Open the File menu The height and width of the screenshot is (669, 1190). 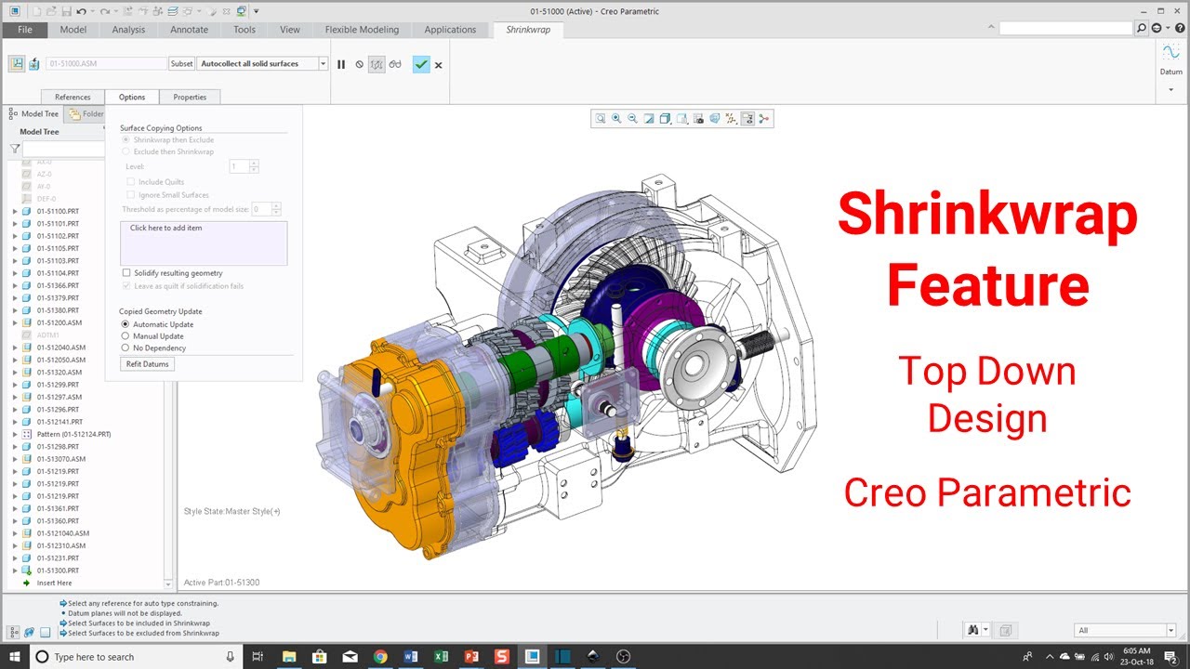pyautogui.click(x=25, y=30)
